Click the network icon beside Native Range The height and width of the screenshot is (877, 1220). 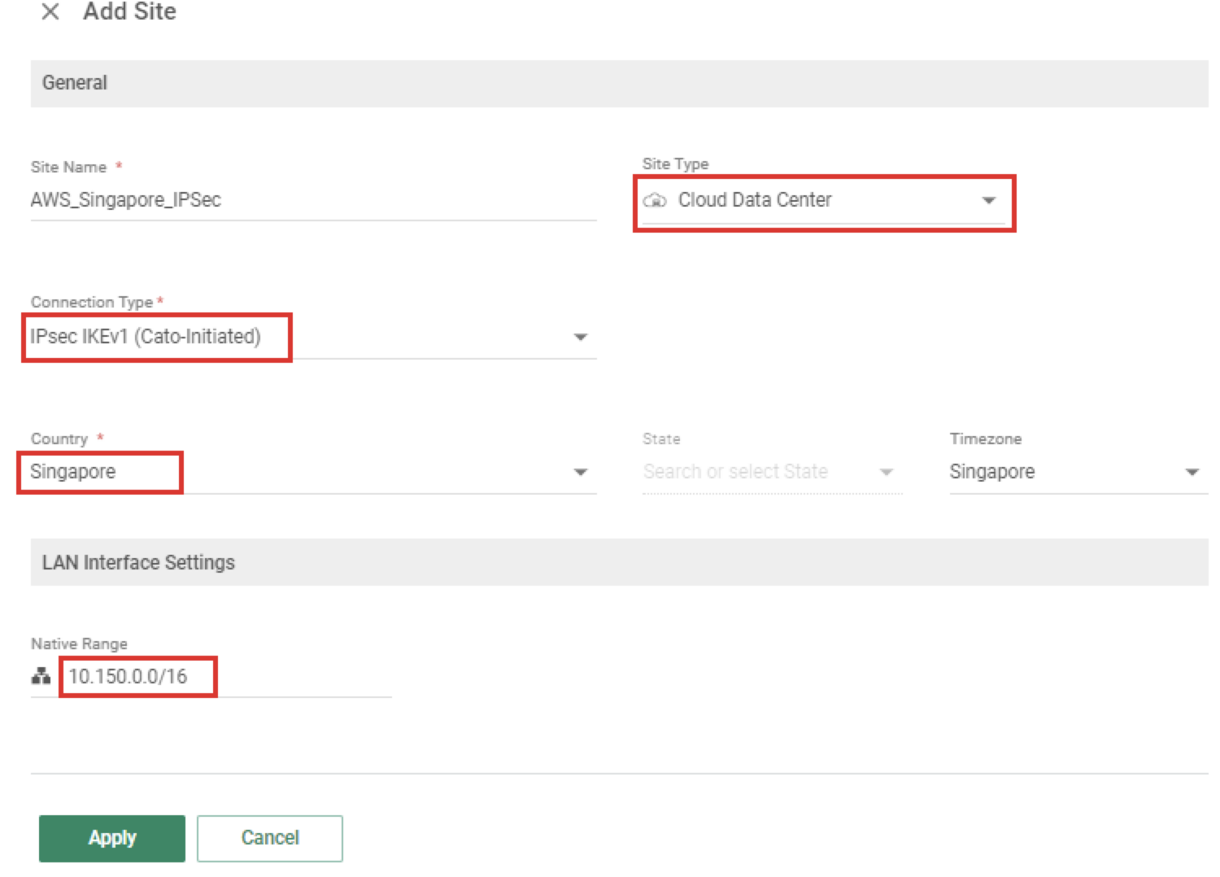pos(41,676)
